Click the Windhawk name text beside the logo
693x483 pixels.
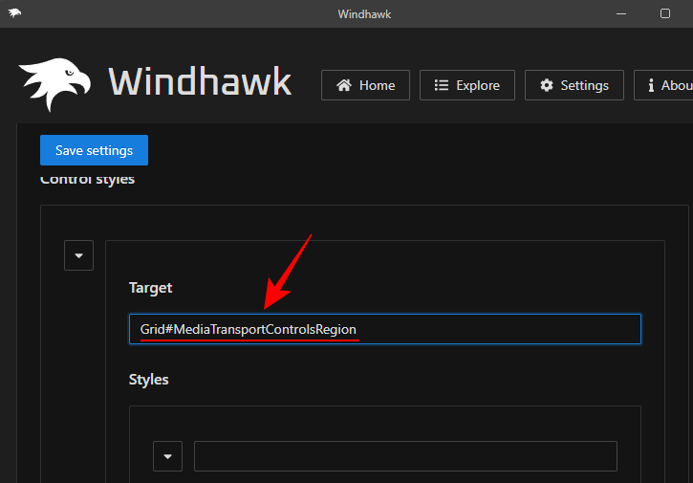pyautogui.click(x=200, y=82)
